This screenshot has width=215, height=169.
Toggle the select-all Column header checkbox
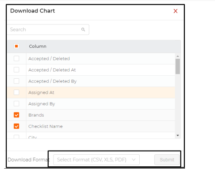(16, 46)
